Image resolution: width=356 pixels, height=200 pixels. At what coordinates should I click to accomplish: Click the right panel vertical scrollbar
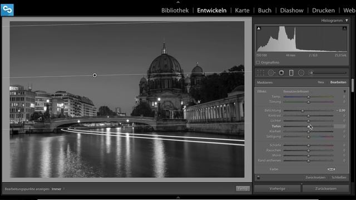(x=353, y=85)
